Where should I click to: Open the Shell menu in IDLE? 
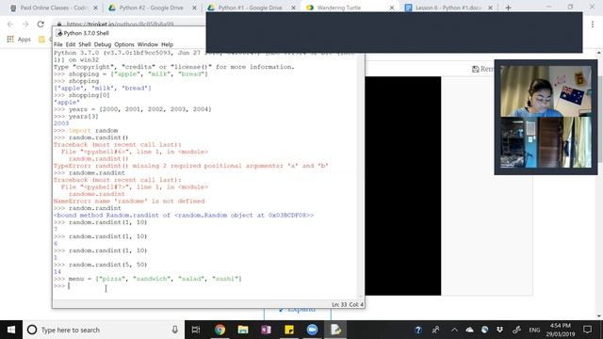tap(85, 44)
